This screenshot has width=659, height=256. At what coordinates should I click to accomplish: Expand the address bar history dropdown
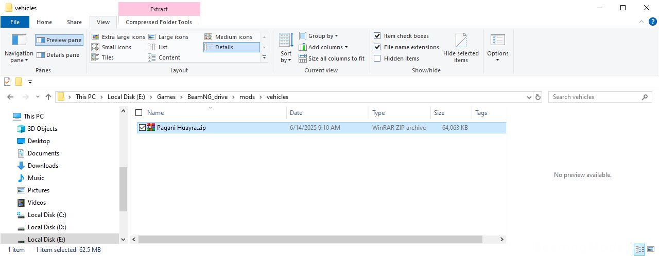coord(529,97)
